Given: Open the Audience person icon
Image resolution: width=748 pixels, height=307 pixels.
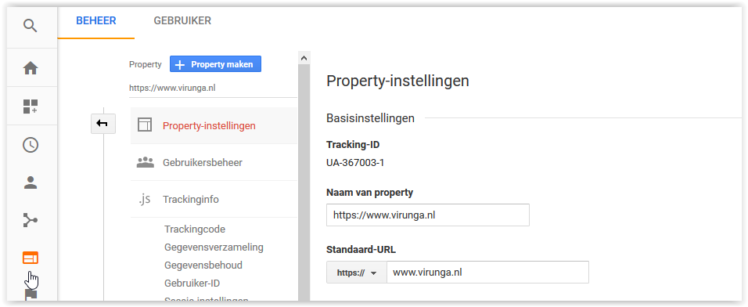Looking at the screenshot, I should pyautogui.click(x=31, y=182).
